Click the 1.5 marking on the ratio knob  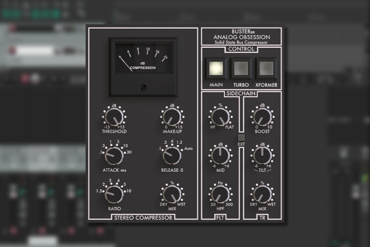(x=99, y=191)
